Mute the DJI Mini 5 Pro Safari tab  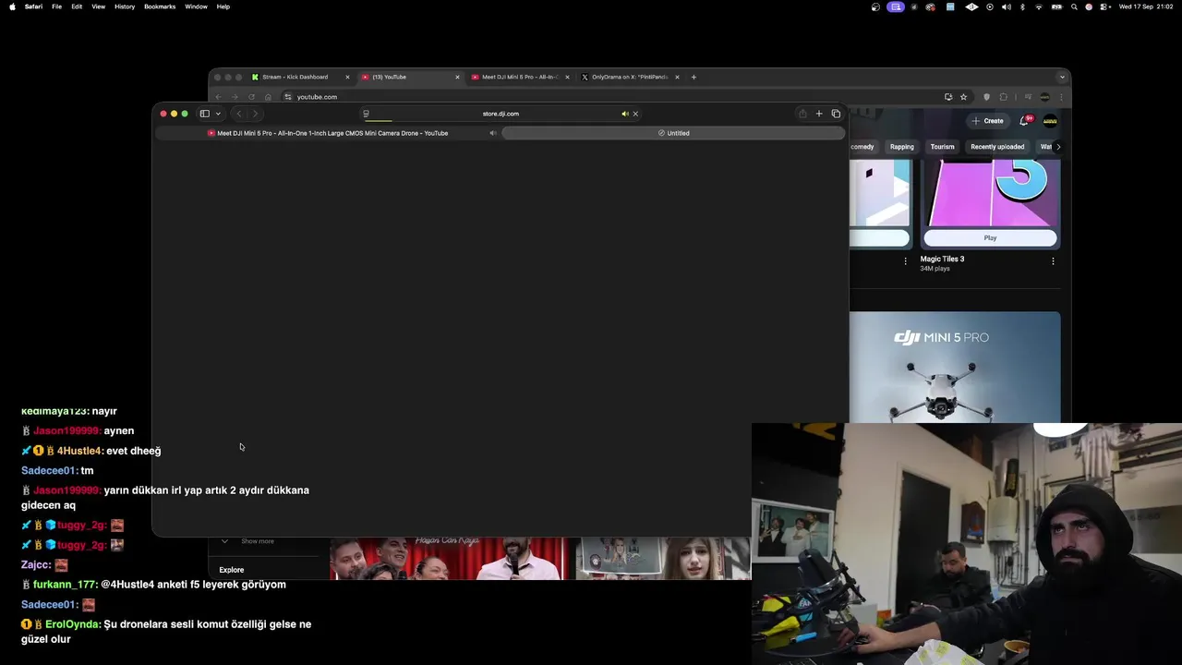(492, 133)
